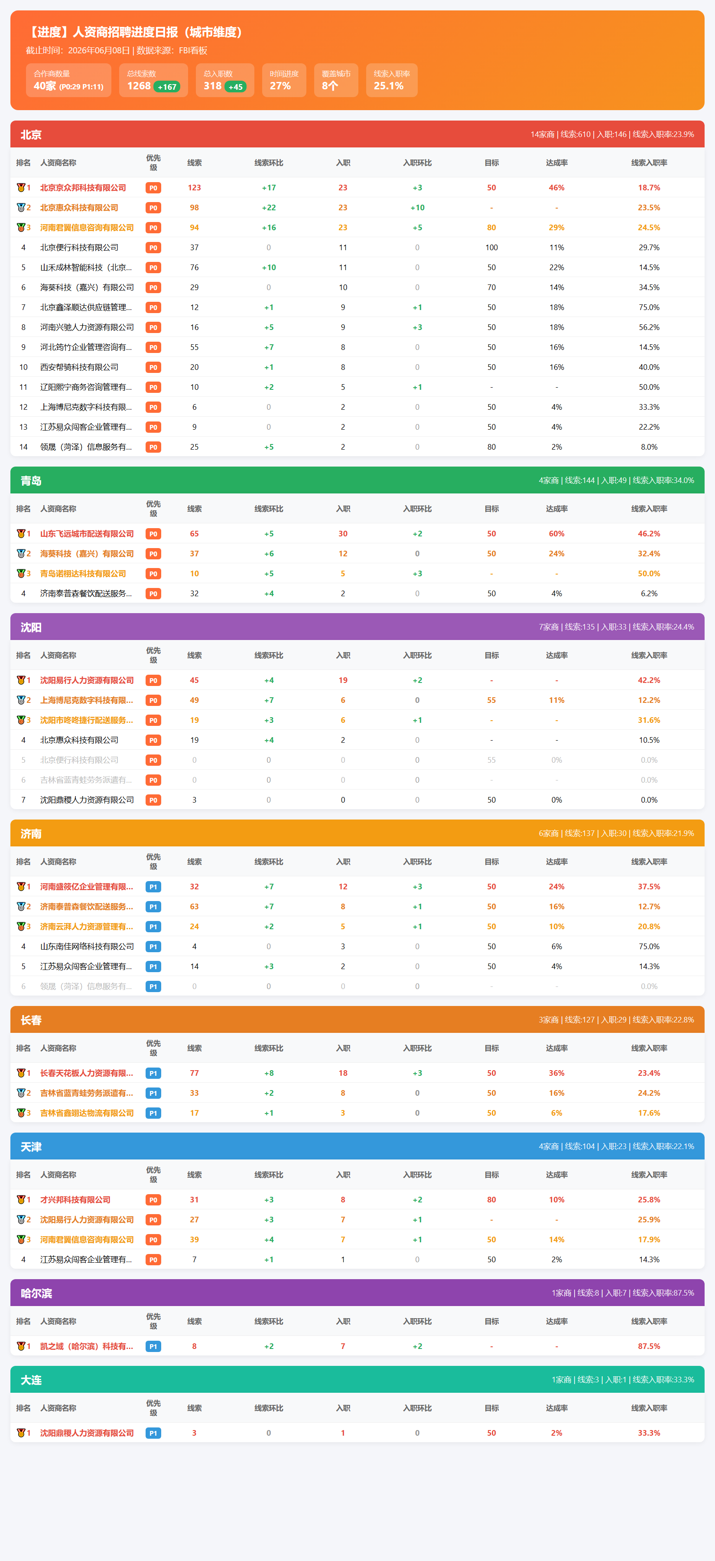Click bronze medal icon beside 青岛诺栩达科技有限公司

[x=21, y=574]
